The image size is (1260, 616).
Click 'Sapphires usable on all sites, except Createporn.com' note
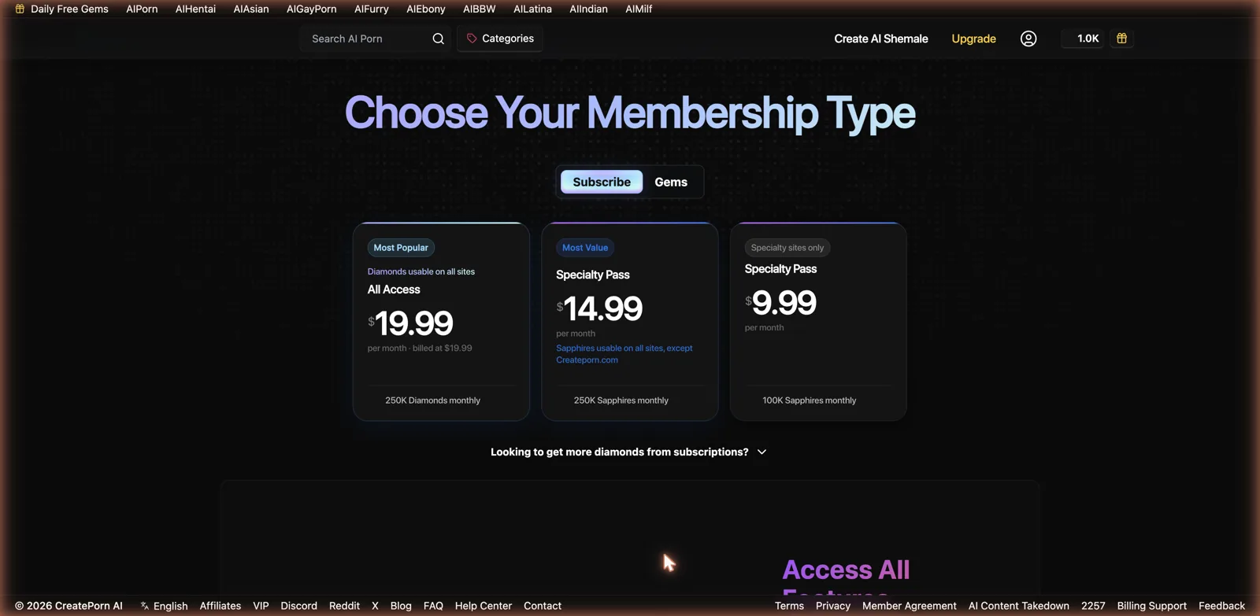[624, 354]
